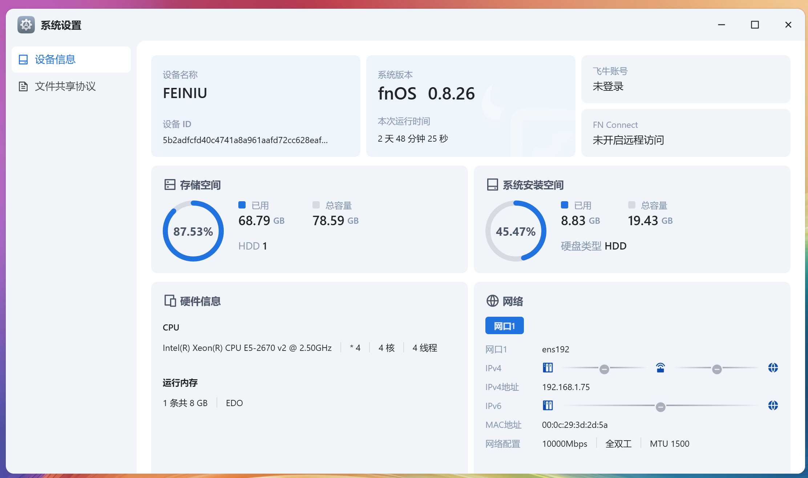Click the 45.47% system space ring
Image resolution: width=808 pixels, height=478 pixels.
click(x=516, y=231)
